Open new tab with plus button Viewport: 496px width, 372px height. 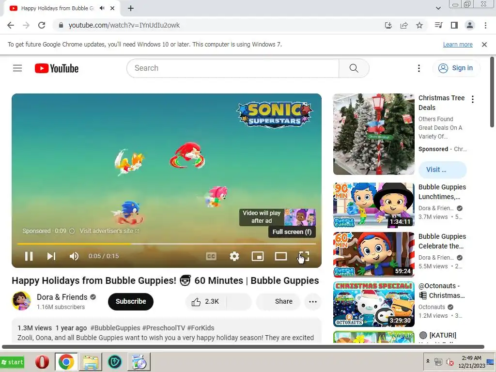[x=131, y=8]
